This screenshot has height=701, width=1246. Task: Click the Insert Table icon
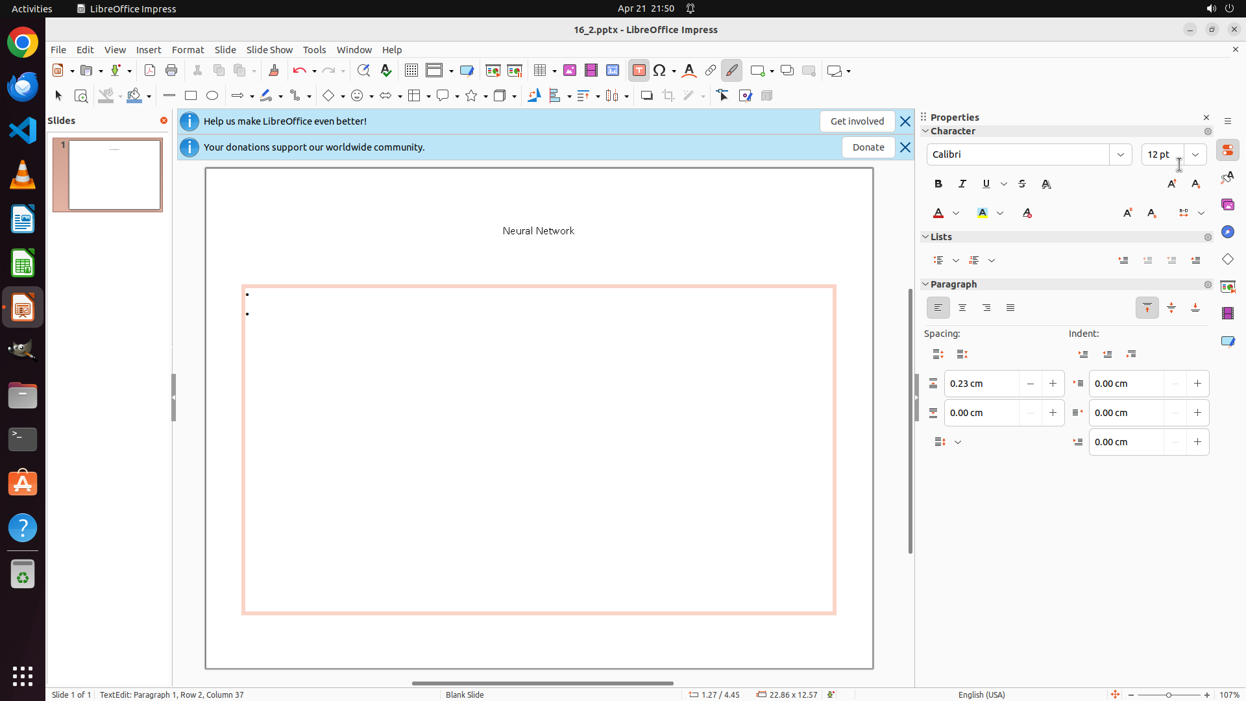click(x=540, y=71)
